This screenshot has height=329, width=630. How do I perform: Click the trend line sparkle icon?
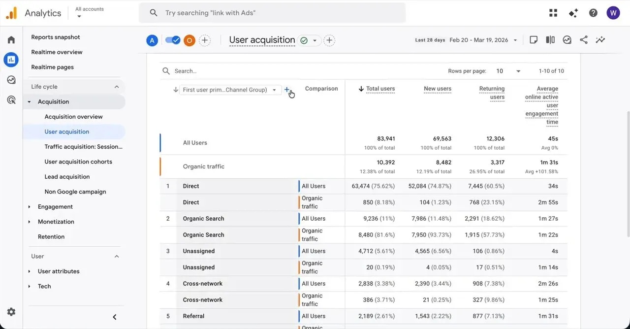pos(600,40)
